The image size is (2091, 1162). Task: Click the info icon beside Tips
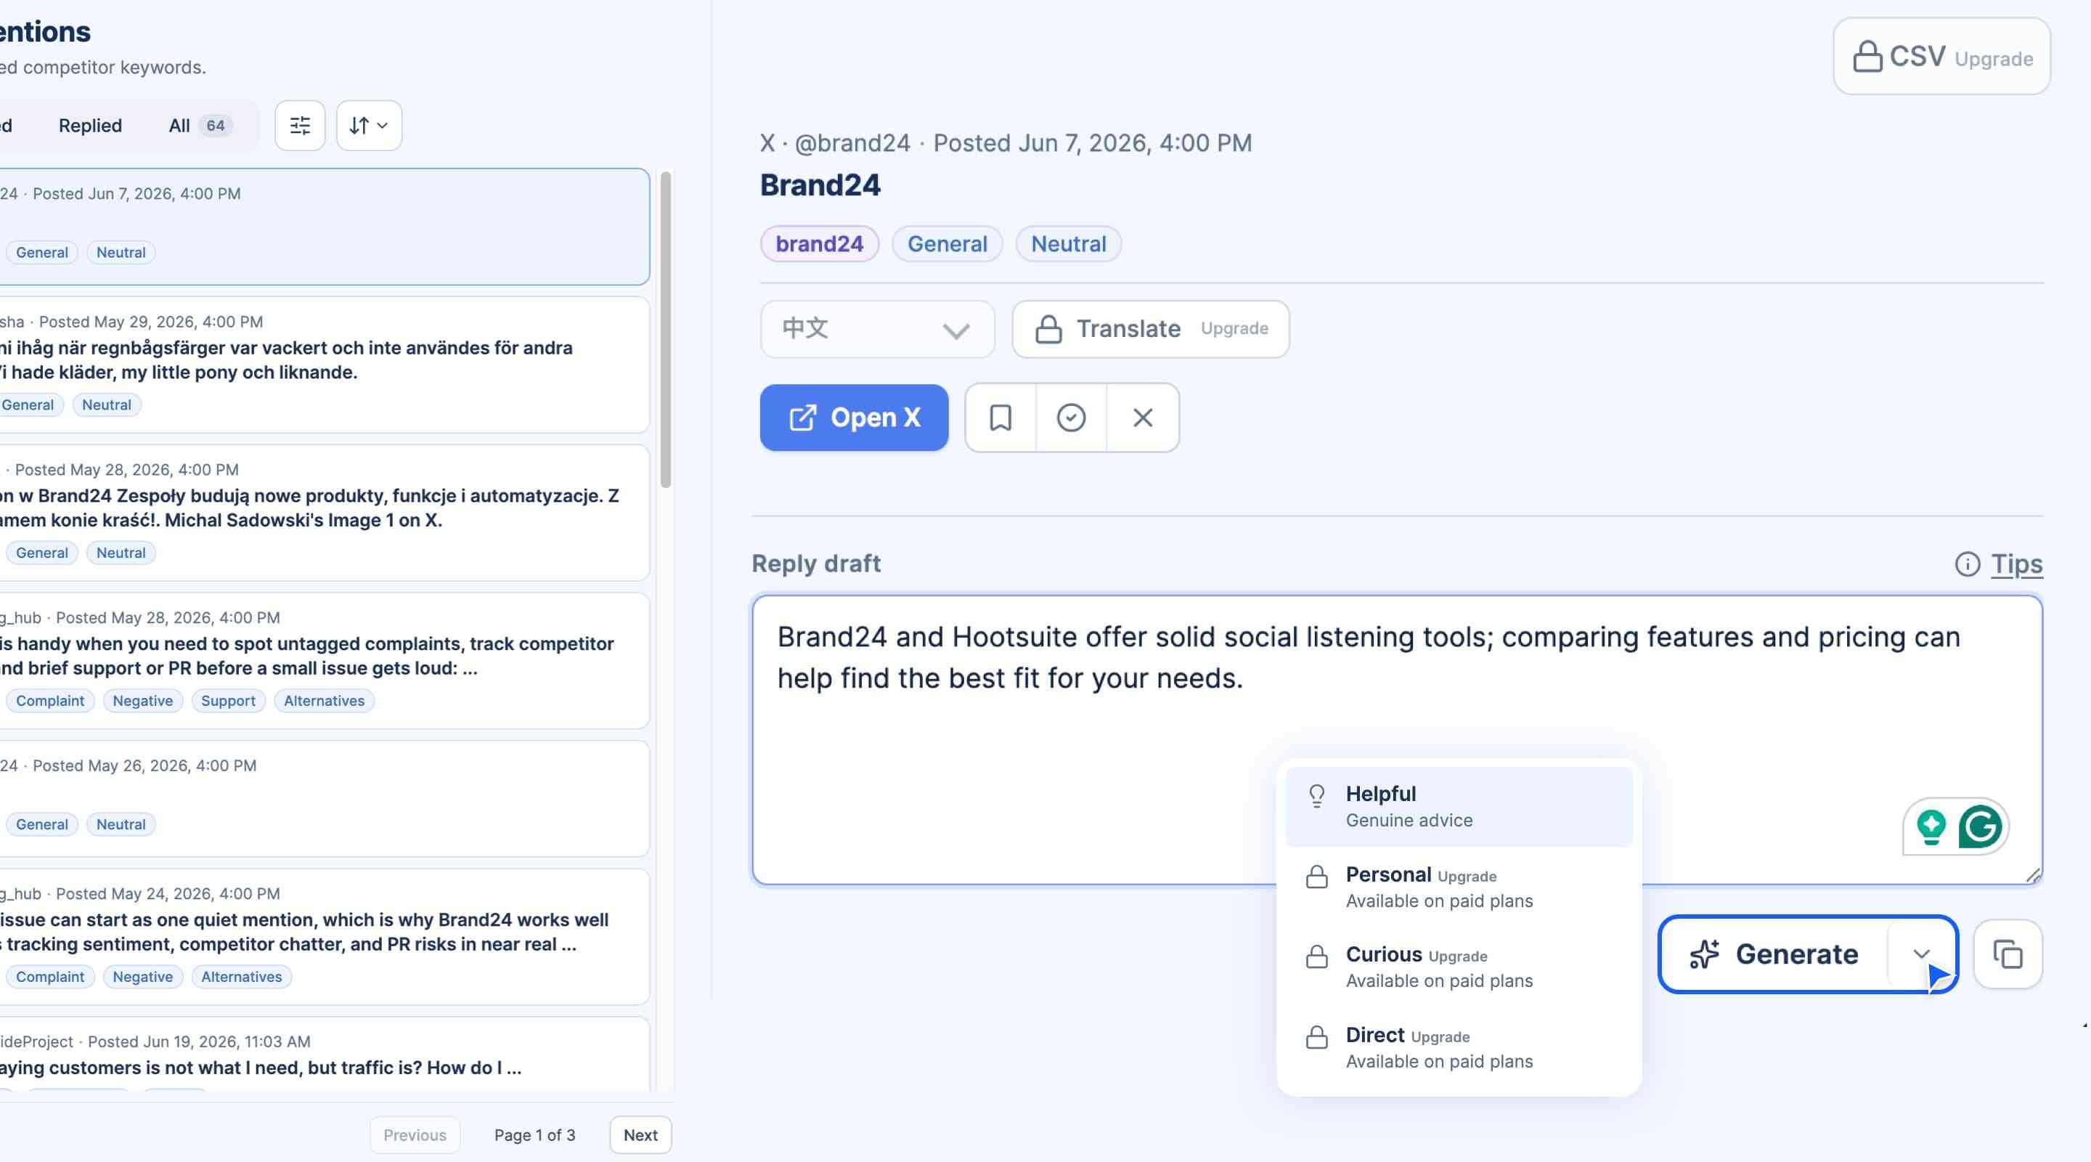[x=1967, y=564]
